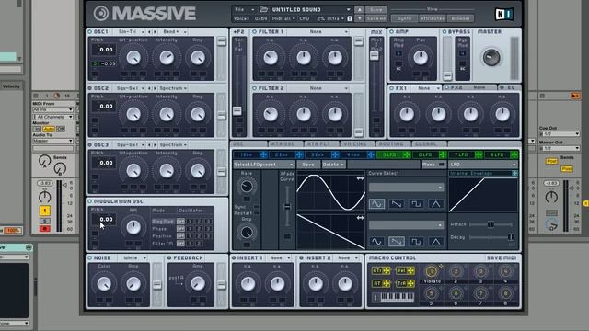Screen dimensions: 589x331
Task: Click OSC1 previous wavetable arrow
Action: tap(149, 32)
